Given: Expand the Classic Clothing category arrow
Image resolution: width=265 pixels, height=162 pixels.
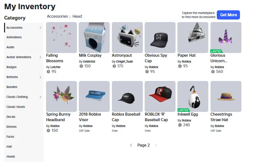Looking at the screenshot, I should tap(40, 97).
